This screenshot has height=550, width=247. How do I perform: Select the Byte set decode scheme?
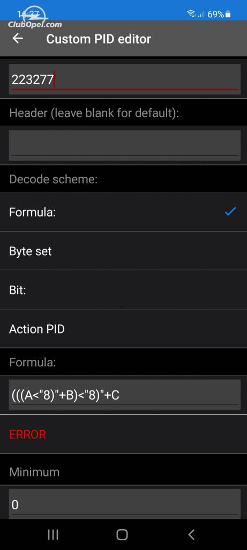click(x=123, y=251)
